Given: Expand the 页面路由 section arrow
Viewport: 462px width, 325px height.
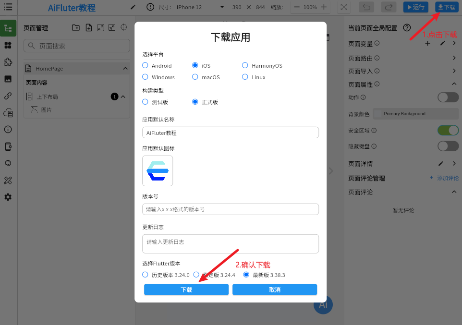Looking at the screenshot, I should click(454, 58).
